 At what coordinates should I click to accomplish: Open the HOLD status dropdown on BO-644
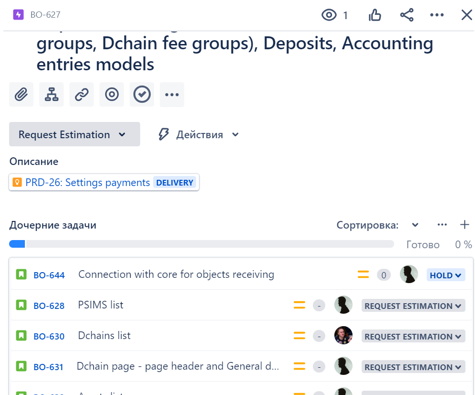click(446, 275)
